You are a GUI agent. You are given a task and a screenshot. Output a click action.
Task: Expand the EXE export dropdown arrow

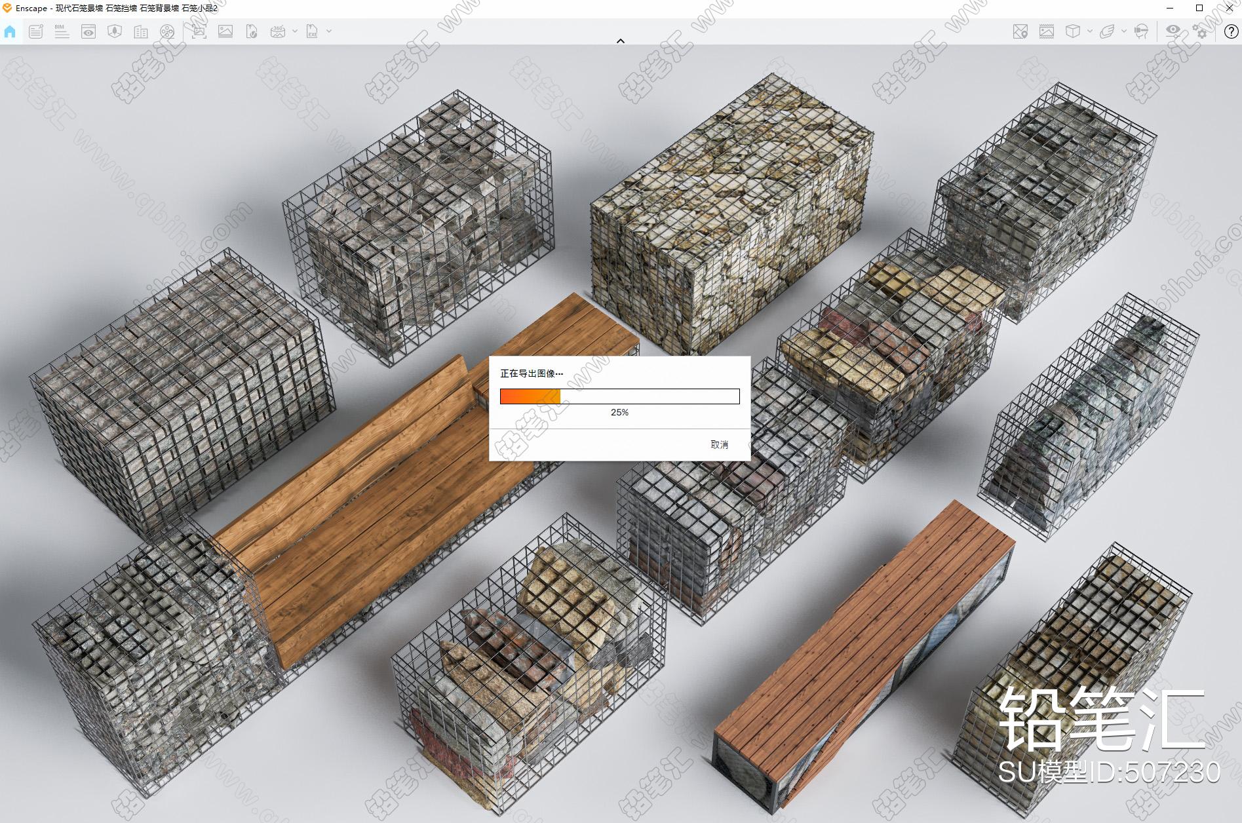329,31
